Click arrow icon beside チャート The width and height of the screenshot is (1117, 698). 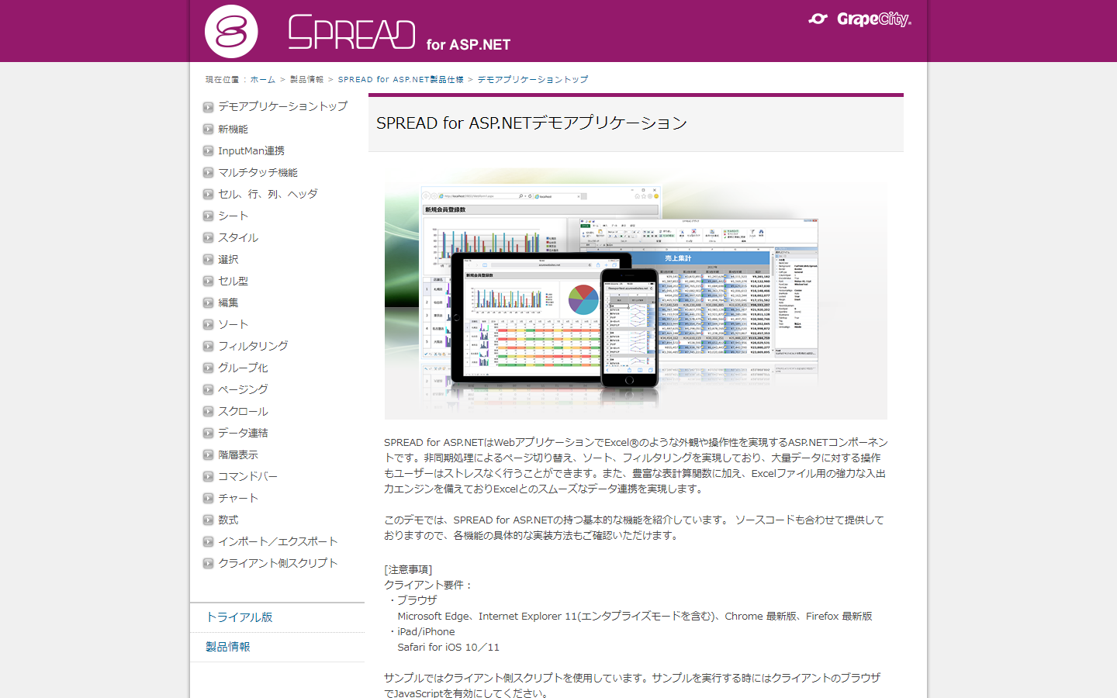[x=208, y=498]
